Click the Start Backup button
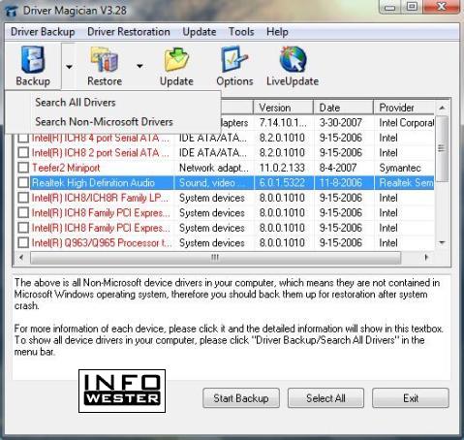 (241, 398)
